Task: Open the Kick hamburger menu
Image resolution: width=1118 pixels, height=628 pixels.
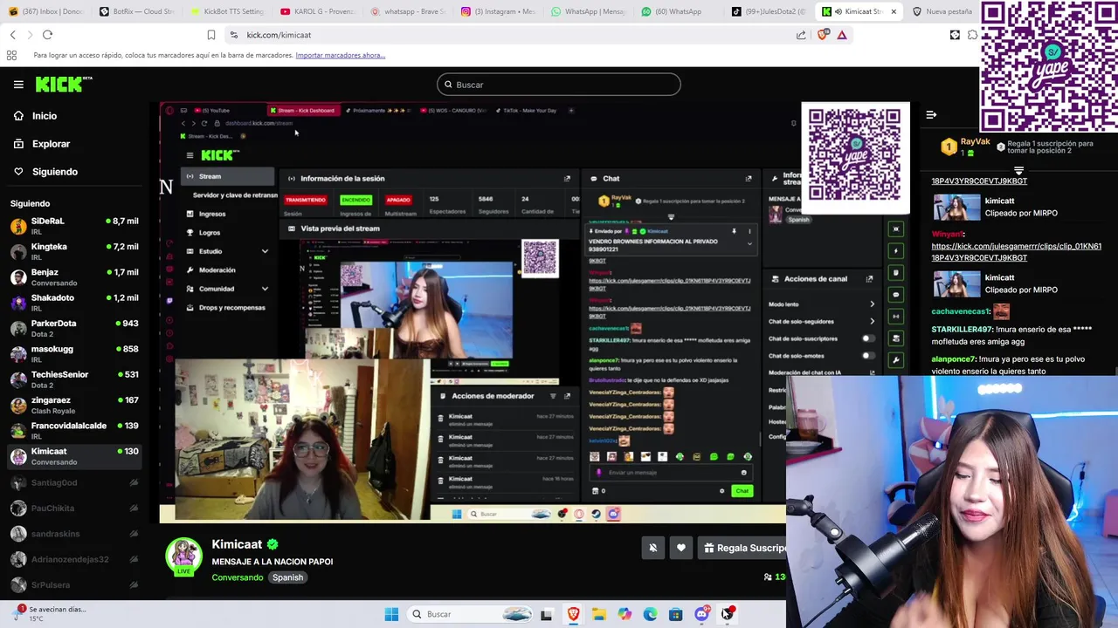Action: click(x=18, y=85)
